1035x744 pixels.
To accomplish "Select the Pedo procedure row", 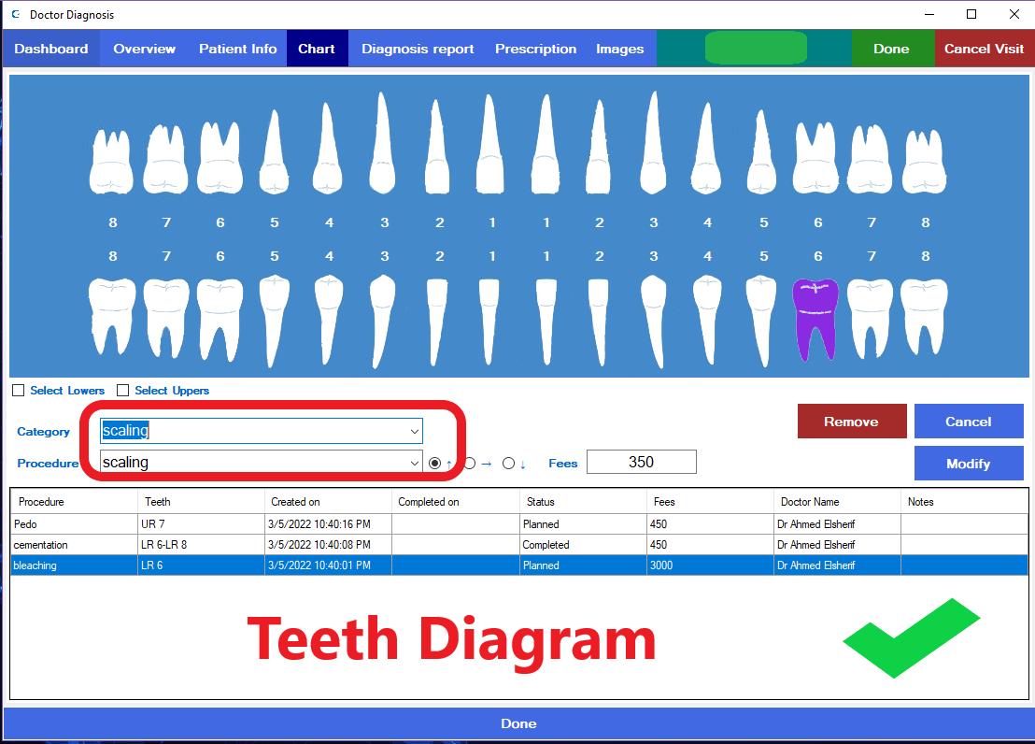I will coord(518,524).
